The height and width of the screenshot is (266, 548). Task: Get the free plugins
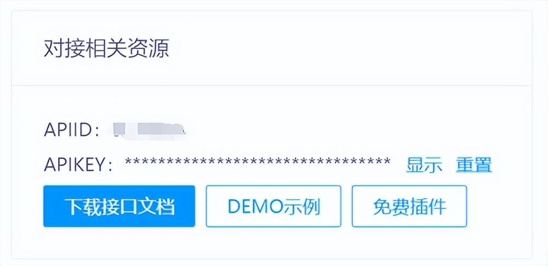pyautogui.click(x=409, y=206)
